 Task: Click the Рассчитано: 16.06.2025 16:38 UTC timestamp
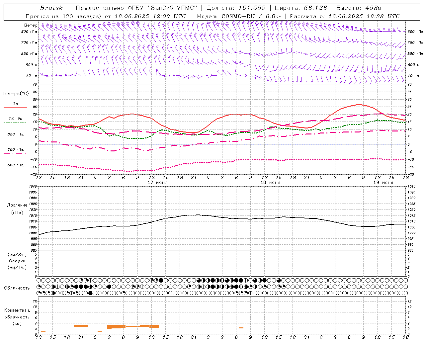(x=345, y=16)
